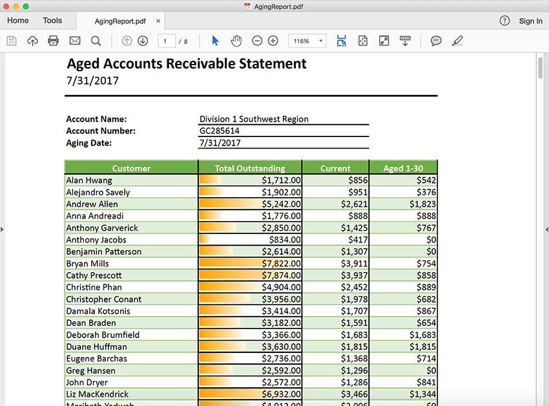
Task: Print the AgingReport document
Action: click(52, 40)
